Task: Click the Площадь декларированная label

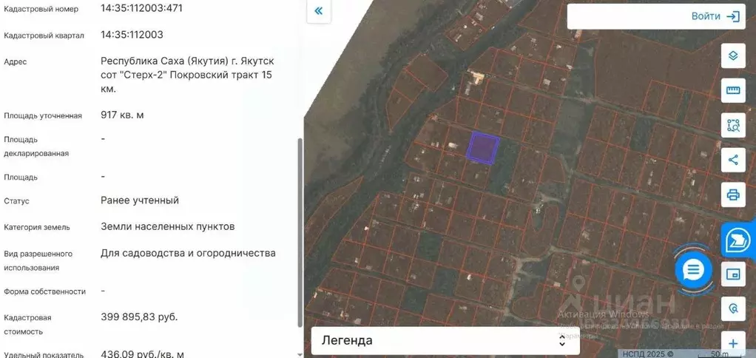Action: tap(36, 146)
